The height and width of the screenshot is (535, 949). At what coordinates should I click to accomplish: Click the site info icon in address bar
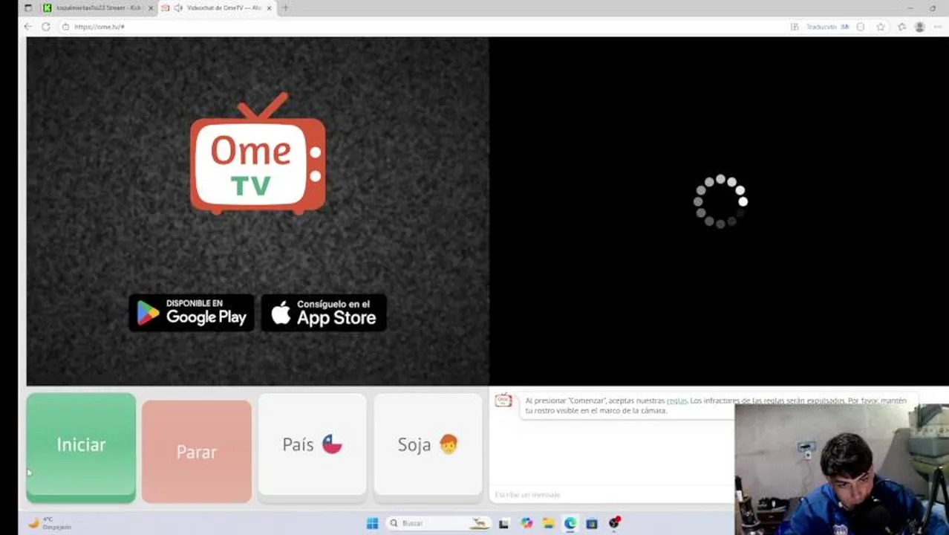(x=65, y=27)
